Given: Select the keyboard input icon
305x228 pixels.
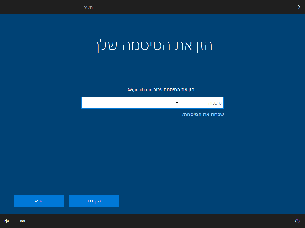Looking at the screenshot, I should pyautogui.click(x=22, y=221).
